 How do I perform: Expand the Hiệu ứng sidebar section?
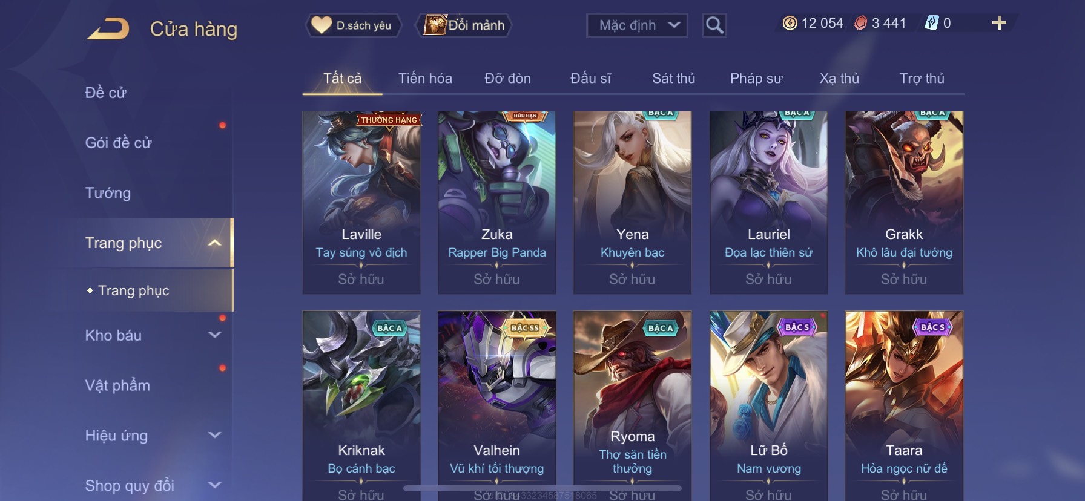[214, 436]
